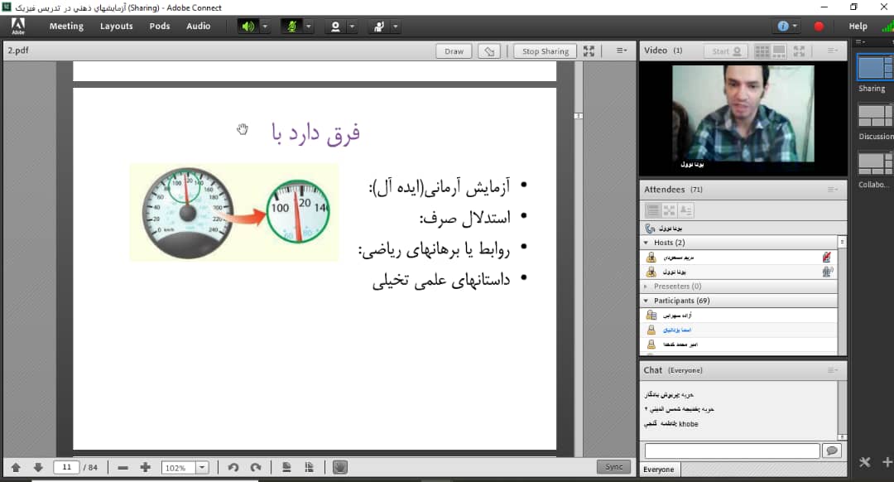Toggle full screen for the Share pod
Screen dimensions: 894x482
(x=589, y=51)
